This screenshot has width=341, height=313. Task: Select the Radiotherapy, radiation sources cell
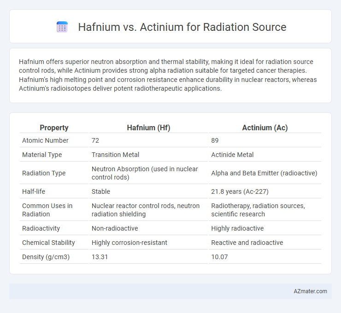258,210
